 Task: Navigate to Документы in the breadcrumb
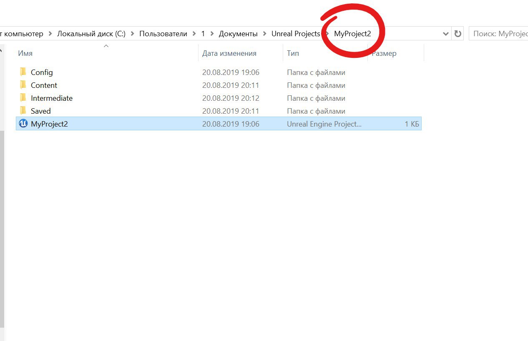coord(238,34)
